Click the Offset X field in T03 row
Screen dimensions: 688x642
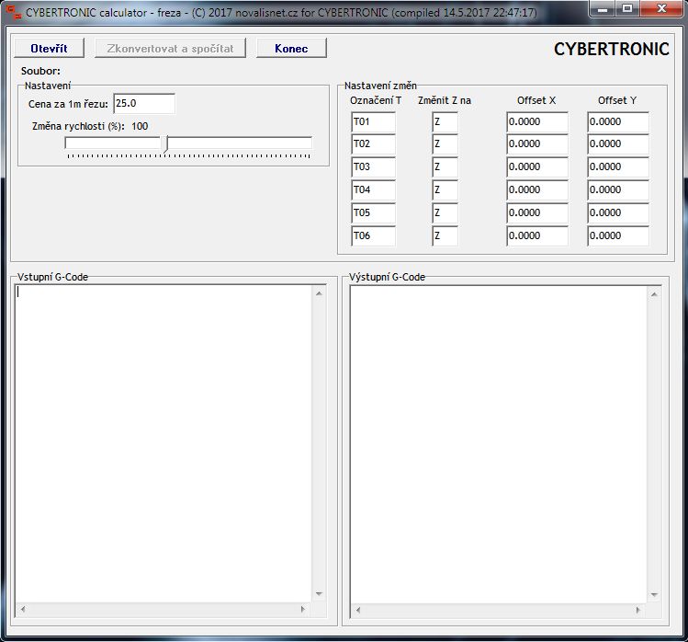(x=537, y=167)
